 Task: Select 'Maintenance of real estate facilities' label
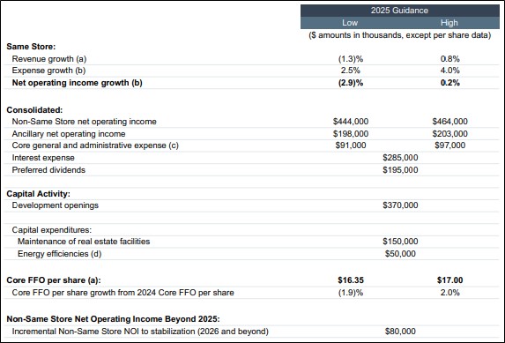click(x=84, y=242)
